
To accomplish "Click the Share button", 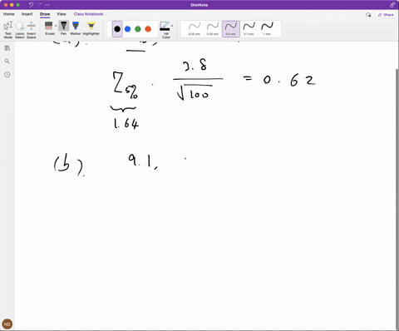I will coord(386,15).
